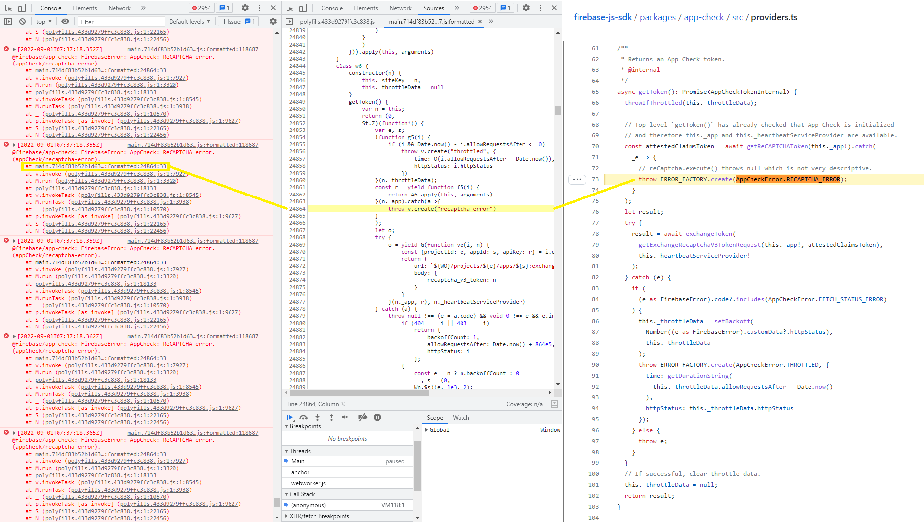Open Elements tab in left DevTools panel

click(x=85, y=8)
